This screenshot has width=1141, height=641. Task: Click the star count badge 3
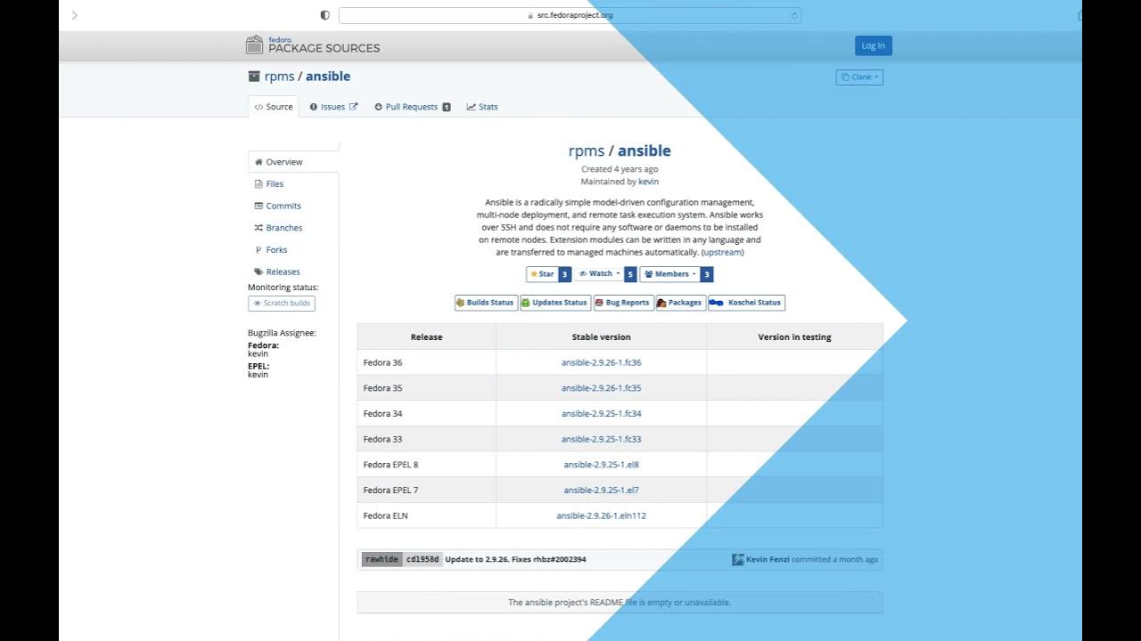564,274
